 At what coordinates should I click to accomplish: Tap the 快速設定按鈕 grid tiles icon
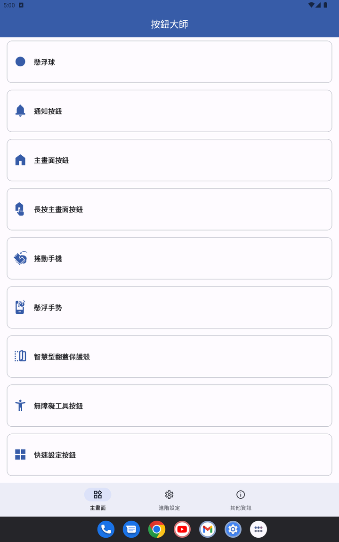pyautogui.click(x=20, y=454)
